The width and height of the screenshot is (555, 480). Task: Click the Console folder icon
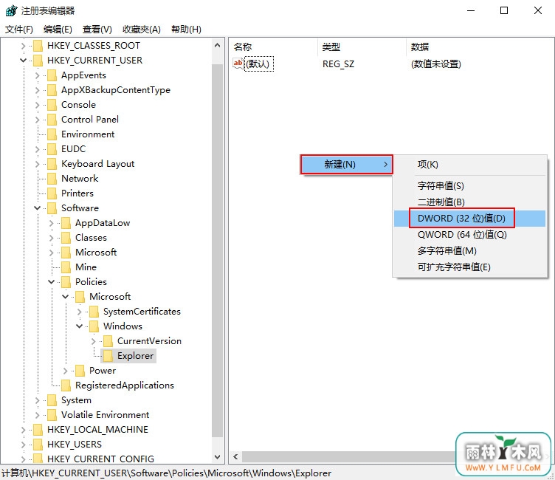[x=52, y=105]
